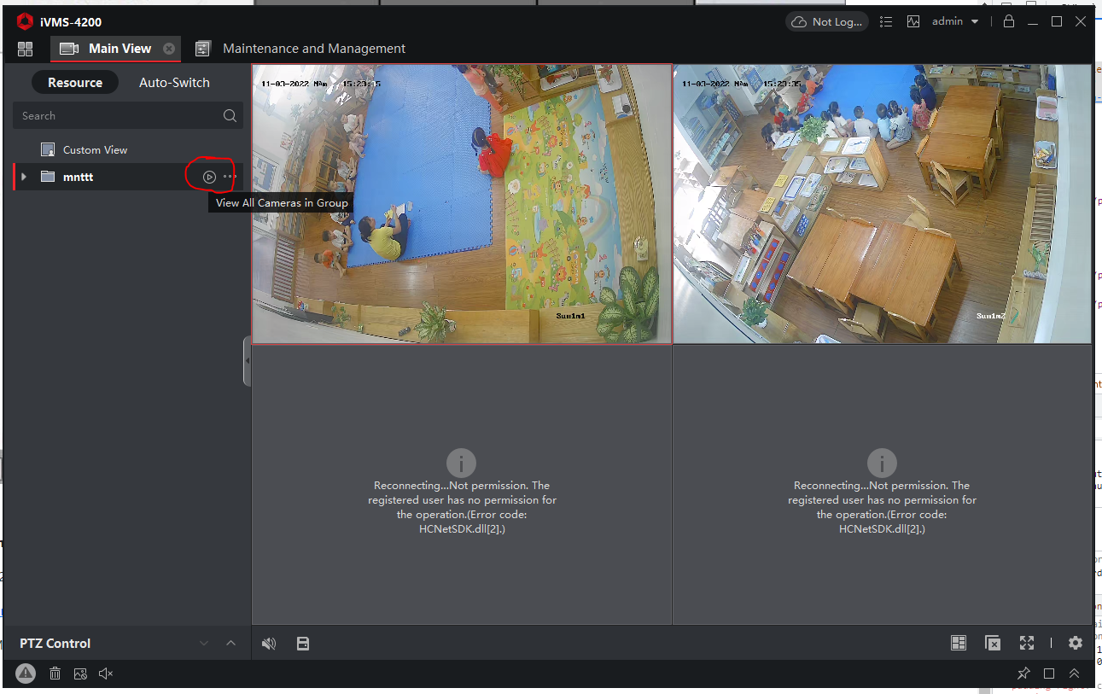The image size is (1102, 694).
Task: Open the alarm warning icon panel
Action: (26, 674)
